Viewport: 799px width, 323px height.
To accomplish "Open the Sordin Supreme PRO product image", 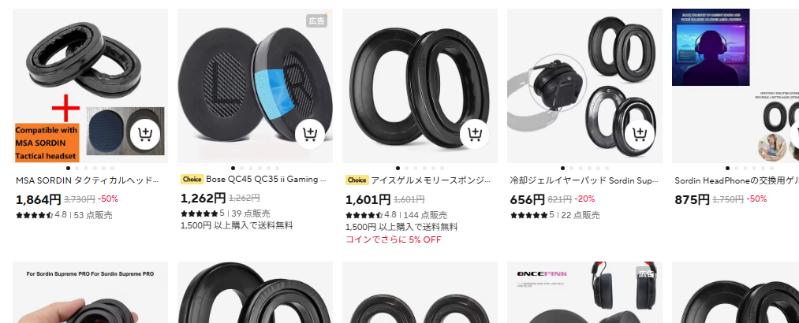I will (x=90, y=292).
